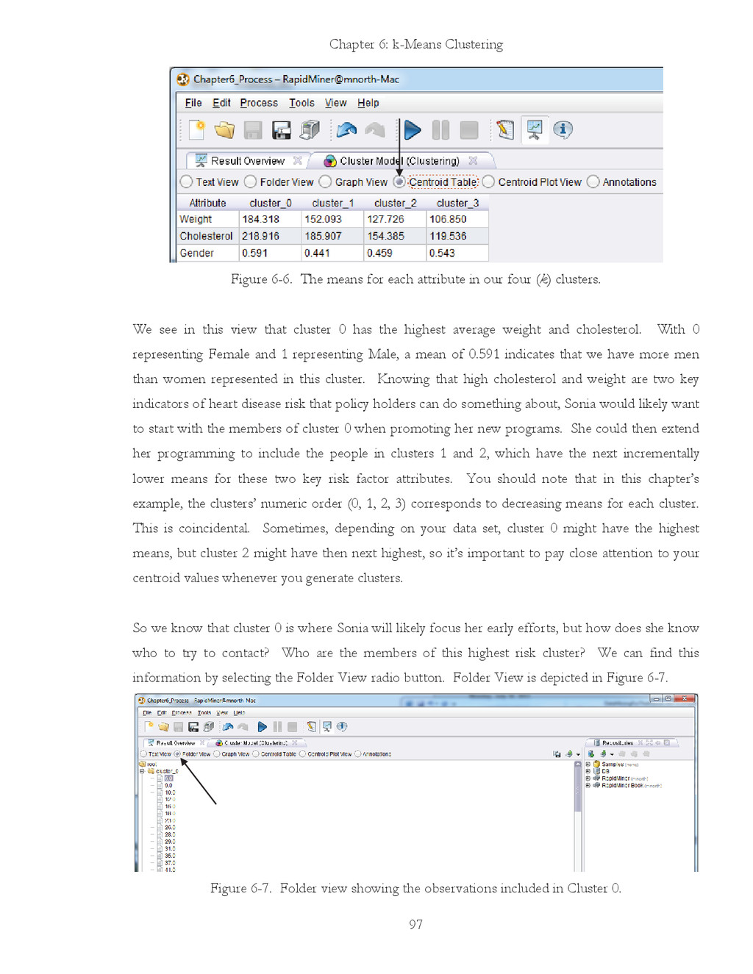This screenshot has width=753, height=974.
Task: Select Folder View radio button in Figure 6-7
Action: click(x=177, y=753)
